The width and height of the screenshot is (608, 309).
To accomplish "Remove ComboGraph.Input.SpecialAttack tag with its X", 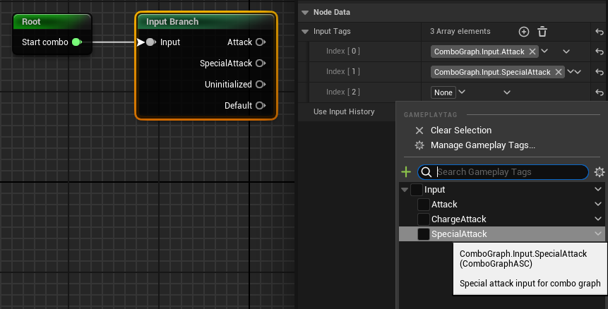I will click(559, 72).
